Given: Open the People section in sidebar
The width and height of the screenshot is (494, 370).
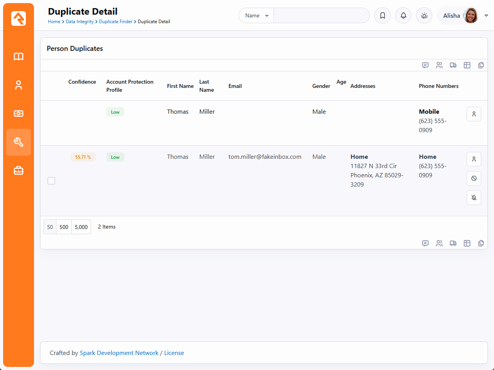Looking at the screenshot, I should 19,85.
